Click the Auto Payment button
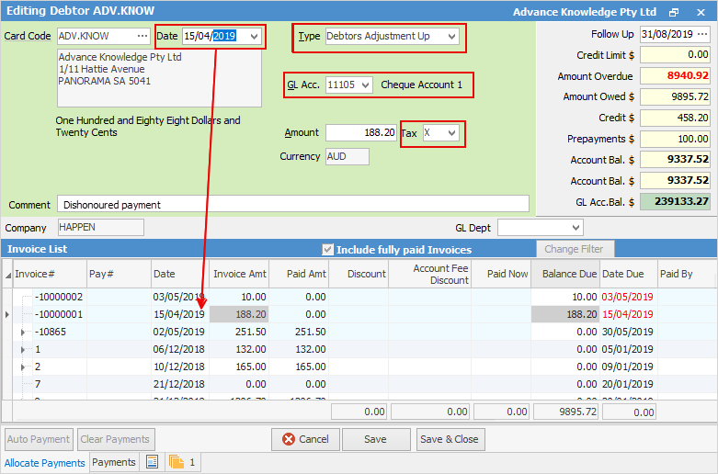This screenshot has height=474, width=718. pos(39,439)
